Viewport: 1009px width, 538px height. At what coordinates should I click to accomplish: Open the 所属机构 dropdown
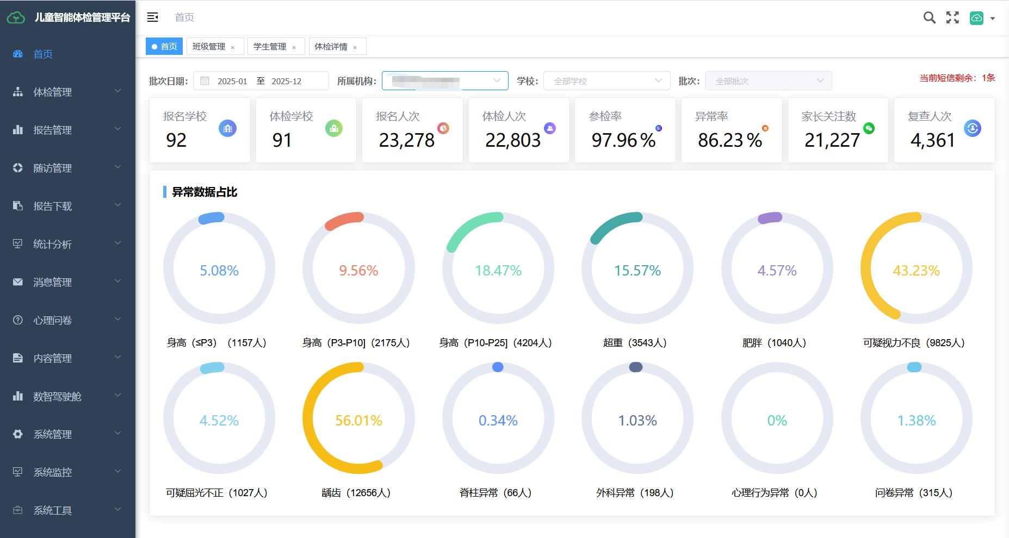[445, 81]
